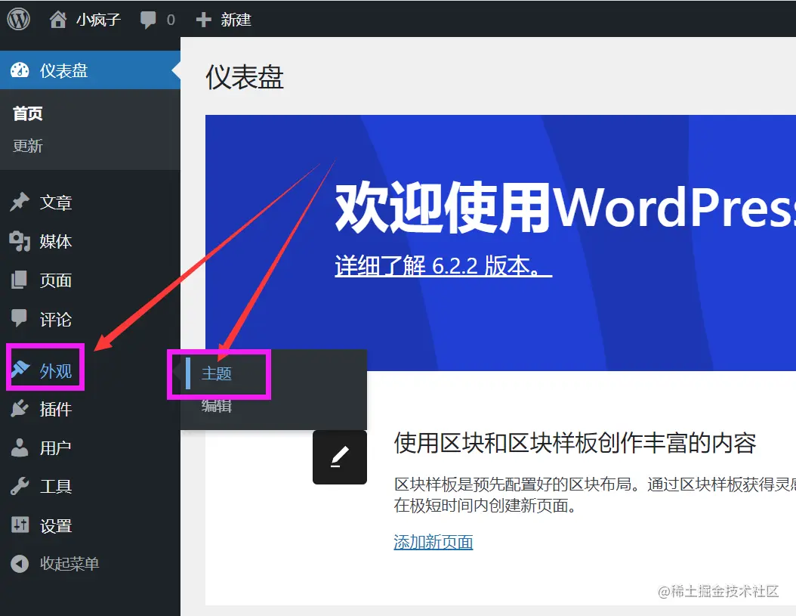Click the paintbrush icon for 外观
Viewport: 796px width, 616px height.
(20, 370)
